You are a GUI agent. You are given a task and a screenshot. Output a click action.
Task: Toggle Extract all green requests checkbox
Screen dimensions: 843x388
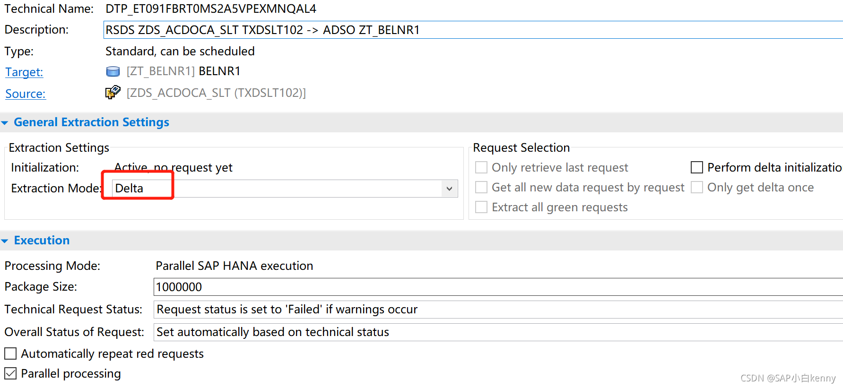click(481, 207)
